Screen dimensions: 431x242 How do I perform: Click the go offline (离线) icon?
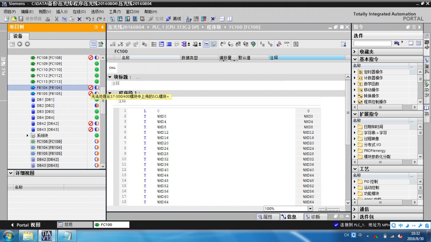click(174, 19)
